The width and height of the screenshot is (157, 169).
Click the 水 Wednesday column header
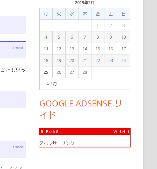(x=72, y=14)
